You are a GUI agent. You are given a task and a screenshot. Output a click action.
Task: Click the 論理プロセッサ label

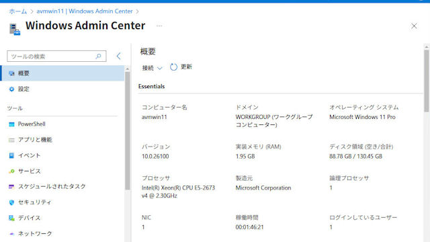[349, 178]
